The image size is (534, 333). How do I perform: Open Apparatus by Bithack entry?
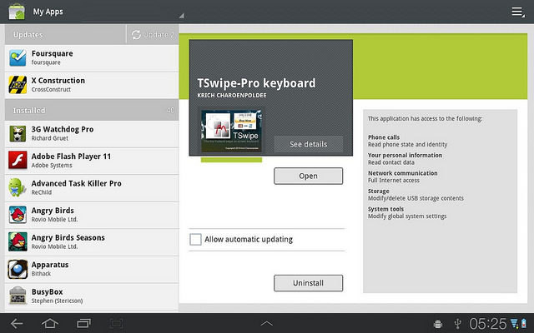click(x=92, y=269)
